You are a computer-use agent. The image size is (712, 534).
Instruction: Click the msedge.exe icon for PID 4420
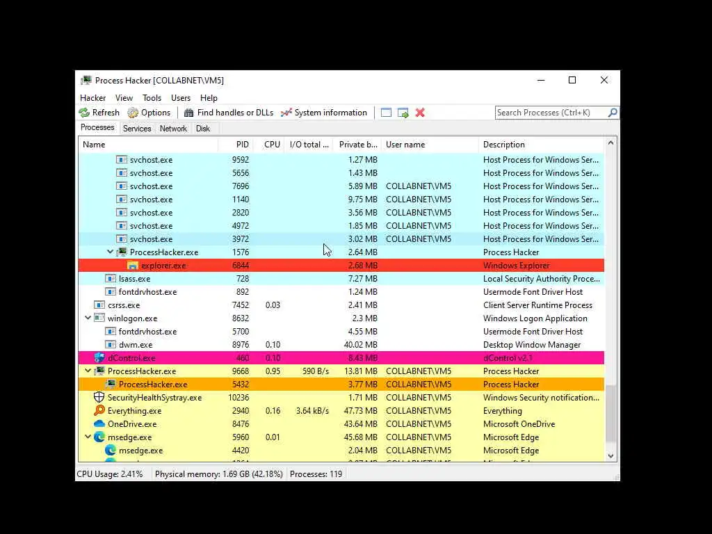(x=111, y=450)
